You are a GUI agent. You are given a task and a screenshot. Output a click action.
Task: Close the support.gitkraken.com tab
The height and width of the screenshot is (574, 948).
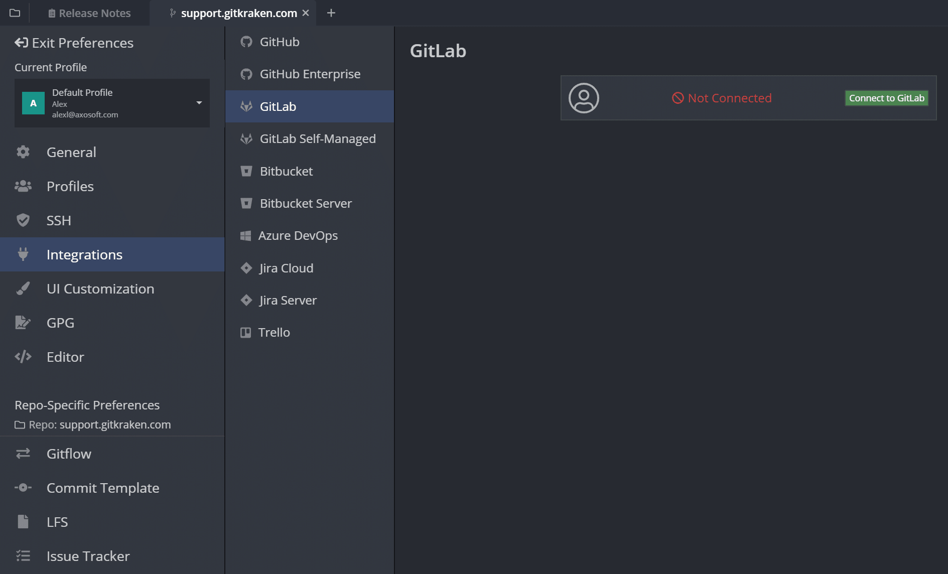pos(306,13)
